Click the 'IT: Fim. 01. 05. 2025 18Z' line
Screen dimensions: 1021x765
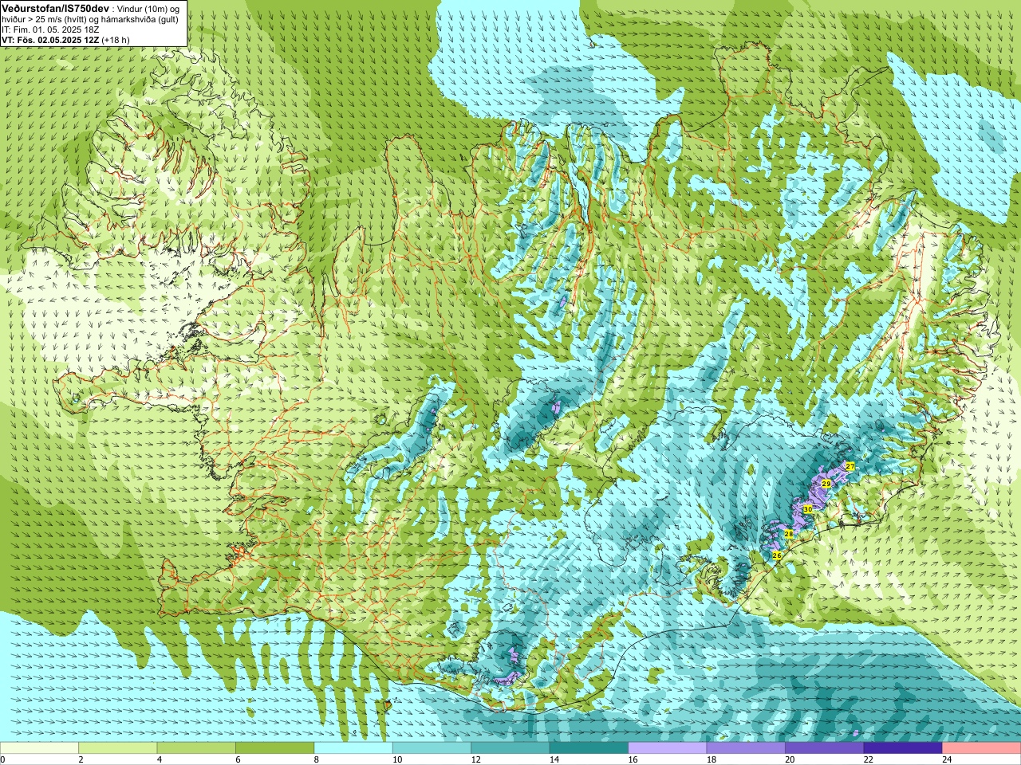click(50, 29)
